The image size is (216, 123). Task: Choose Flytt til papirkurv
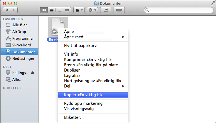point(93,46)
